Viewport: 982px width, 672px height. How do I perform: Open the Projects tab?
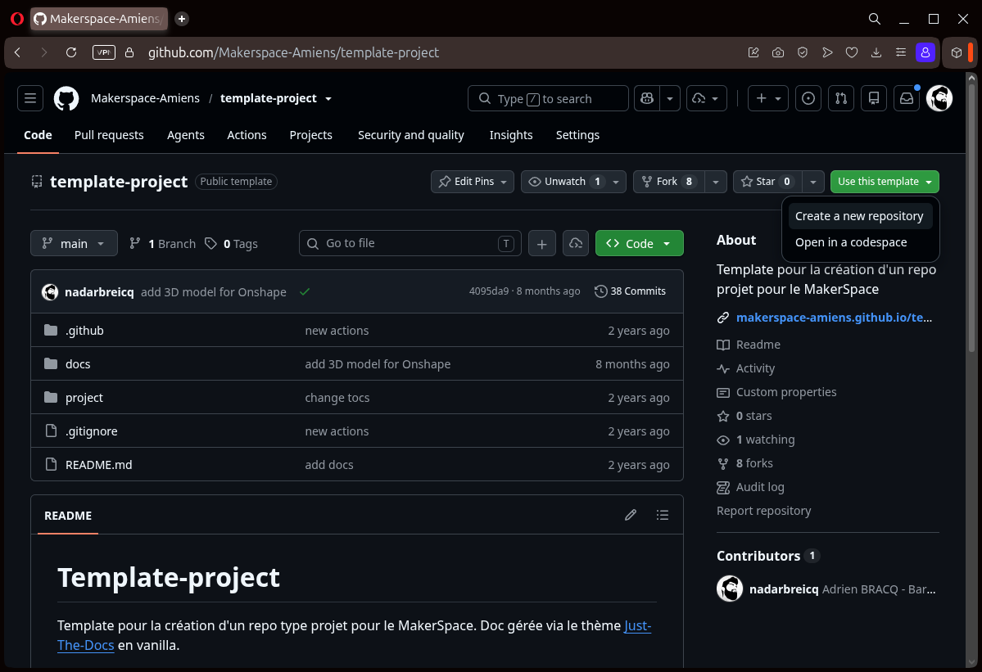(x=310, y=135)
